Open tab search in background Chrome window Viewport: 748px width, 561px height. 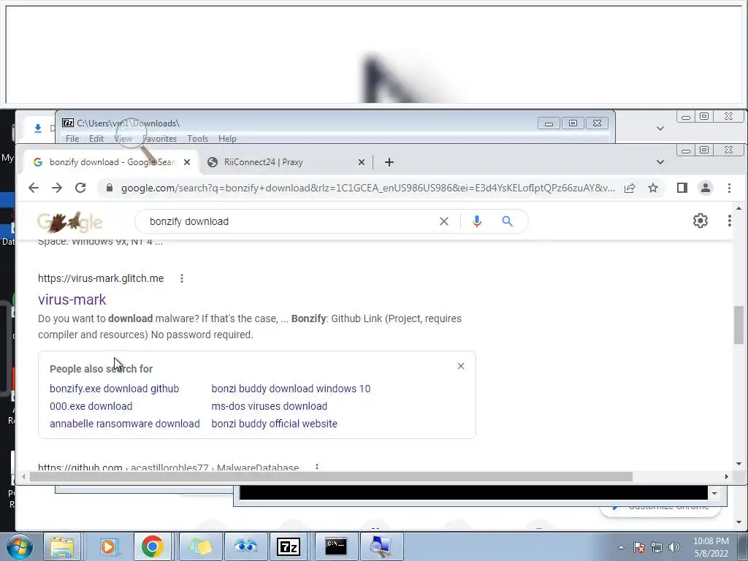point(660,129)
